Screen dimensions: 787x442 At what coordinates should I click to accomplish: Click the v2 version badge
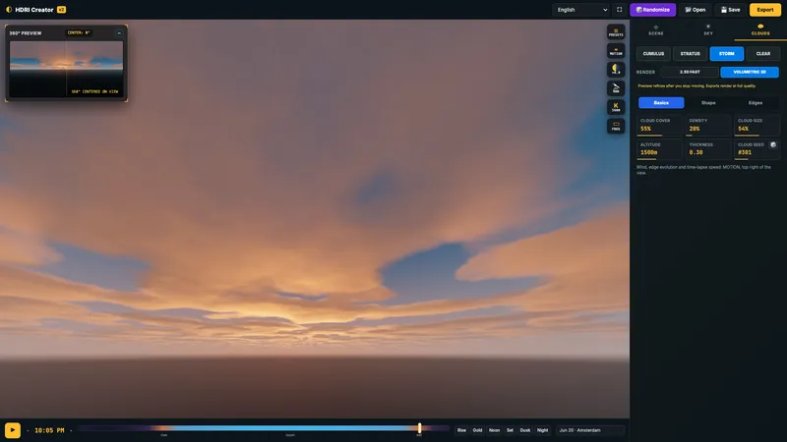pos(61,10)
